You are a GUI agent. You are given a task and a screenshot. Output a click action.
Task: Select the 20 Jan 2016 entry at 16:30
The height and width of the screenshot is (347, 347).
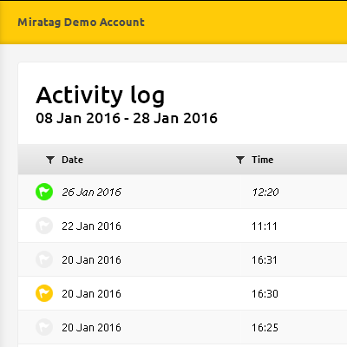click(x=91, y=293)
